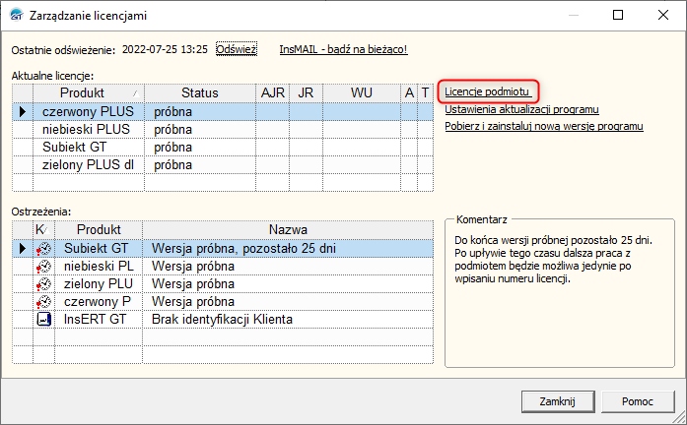Open Ustawienia aktualizacji programu link

coord(521,109)
